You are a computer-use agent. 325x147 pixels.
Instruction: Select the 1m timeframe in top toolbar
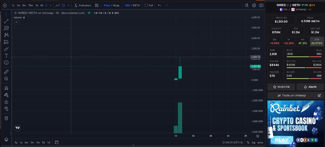18,5
